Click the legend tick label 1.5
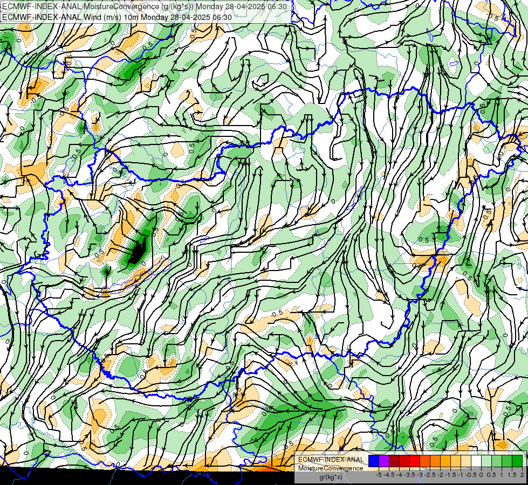Image resolution: width=528 pixels, height=485 pixels. [512, 475]
